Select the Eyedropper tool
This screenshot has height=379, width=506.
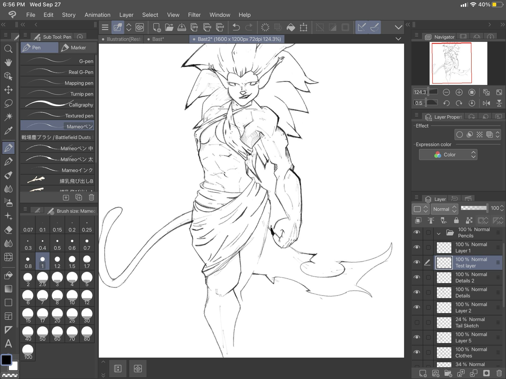8,131
